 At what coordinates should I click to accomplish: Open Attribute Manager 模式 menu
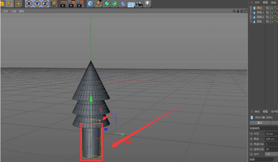[x=257, y=112]
